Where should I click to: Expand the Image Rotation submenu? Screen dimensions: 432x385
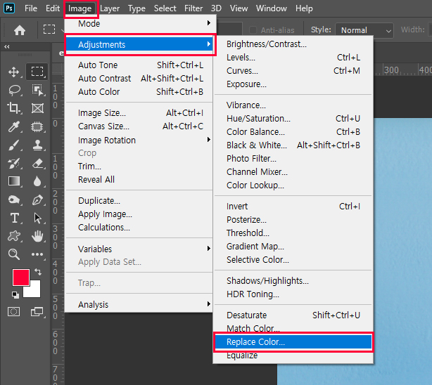(139, 140)
